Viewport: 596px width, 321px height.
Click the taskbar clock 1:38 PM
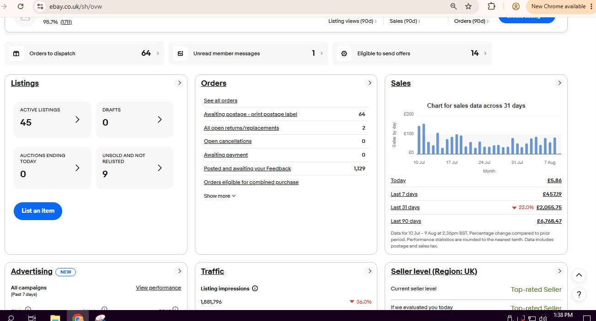tap(563, 315)
